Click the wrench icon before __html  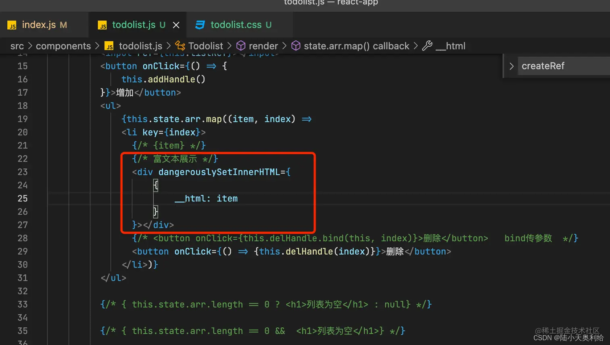coord(427,46)
